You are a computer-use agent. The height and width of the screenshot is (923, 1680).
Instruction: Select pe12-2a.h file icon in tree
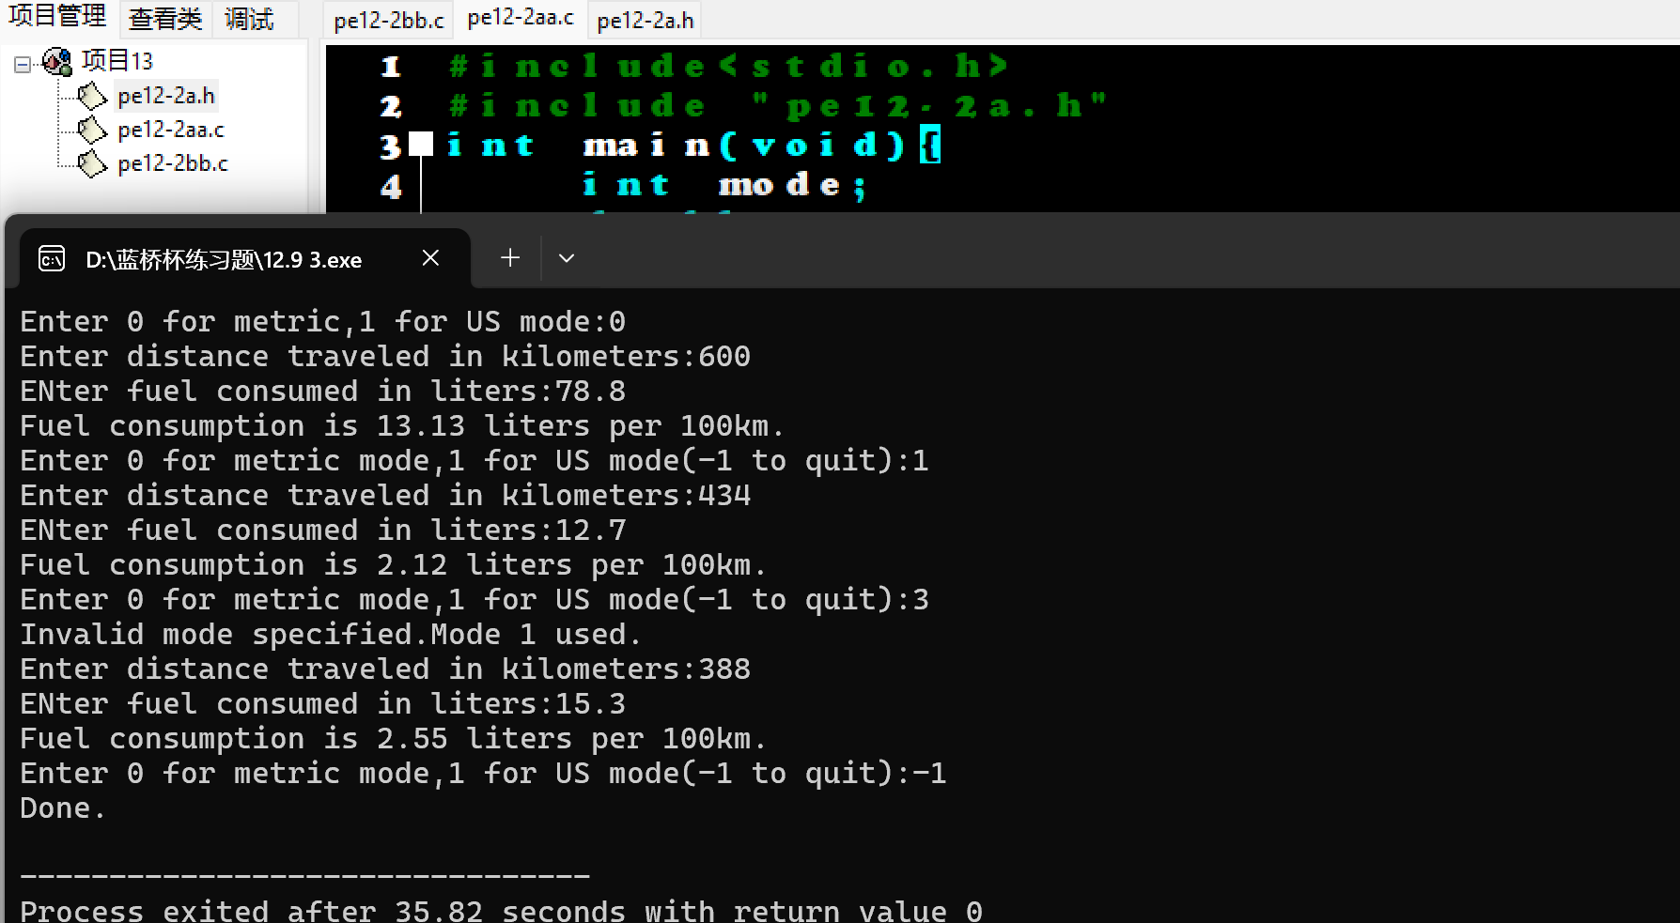[92, 96]
